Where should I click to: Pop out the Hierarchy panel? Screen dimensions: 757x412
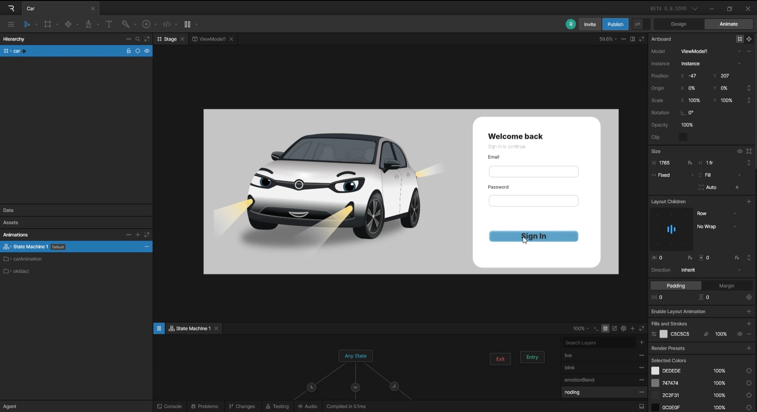tap(147, 39)
